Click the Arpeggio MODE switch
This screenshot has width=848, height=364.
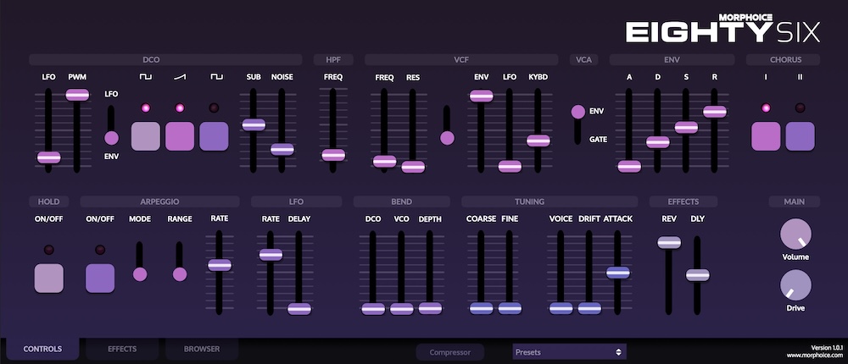[140, 274]
